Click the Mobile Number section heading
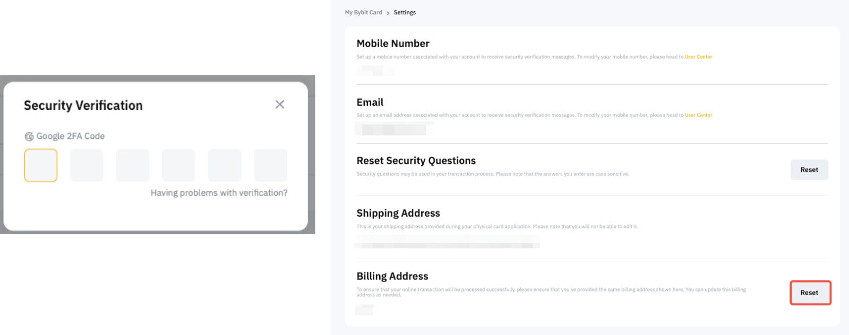This screenshot has height=335, width=849. click(393, 43)
